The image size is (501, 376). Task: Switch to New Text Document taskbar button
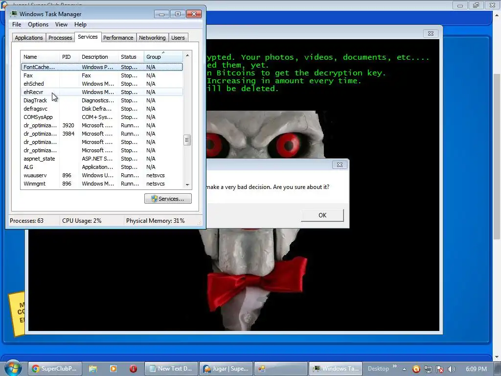coord(171,369)
